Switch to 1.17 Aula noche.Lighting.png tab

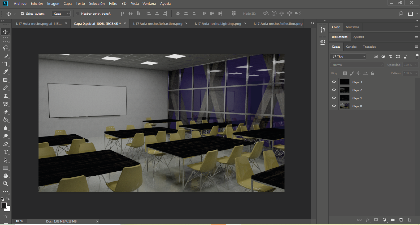217,24
